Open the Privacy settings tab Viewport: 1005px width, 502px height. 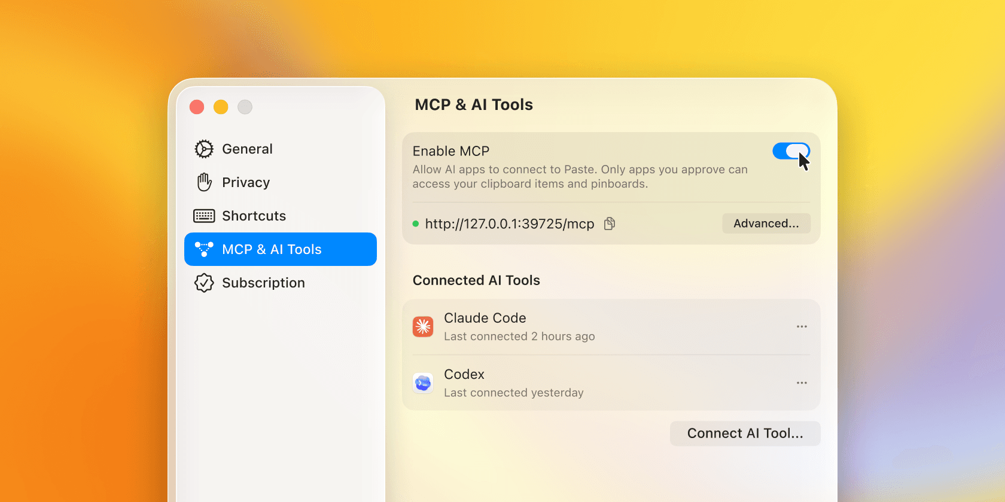pyautogui.click(x=281, y=182)
